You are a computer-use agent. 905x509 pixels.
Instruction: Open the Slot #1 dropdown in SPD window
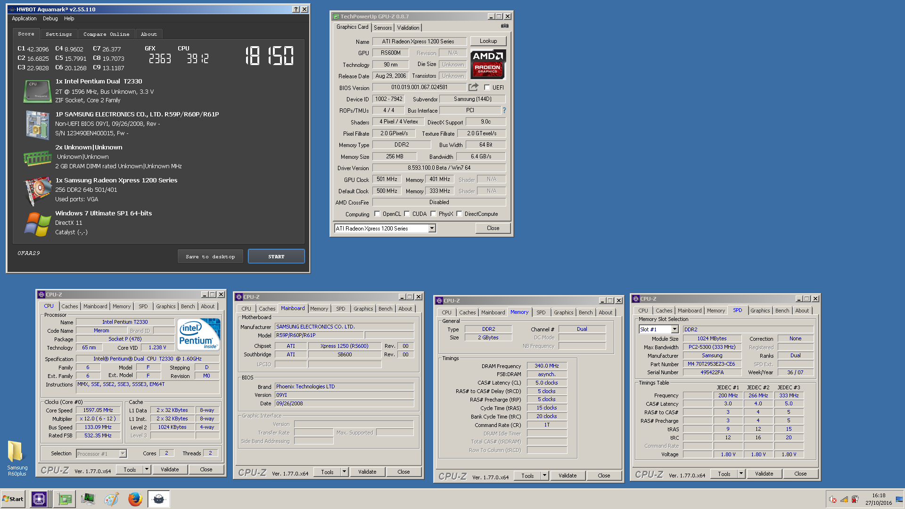click(675, 329)
